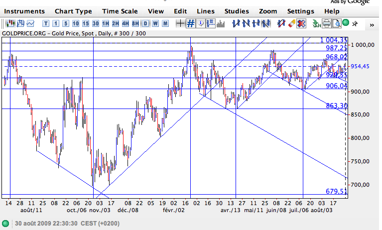Switch to the weekly 'W' timeframe
The image size is (382, 230).
click(x=155, y=23)
